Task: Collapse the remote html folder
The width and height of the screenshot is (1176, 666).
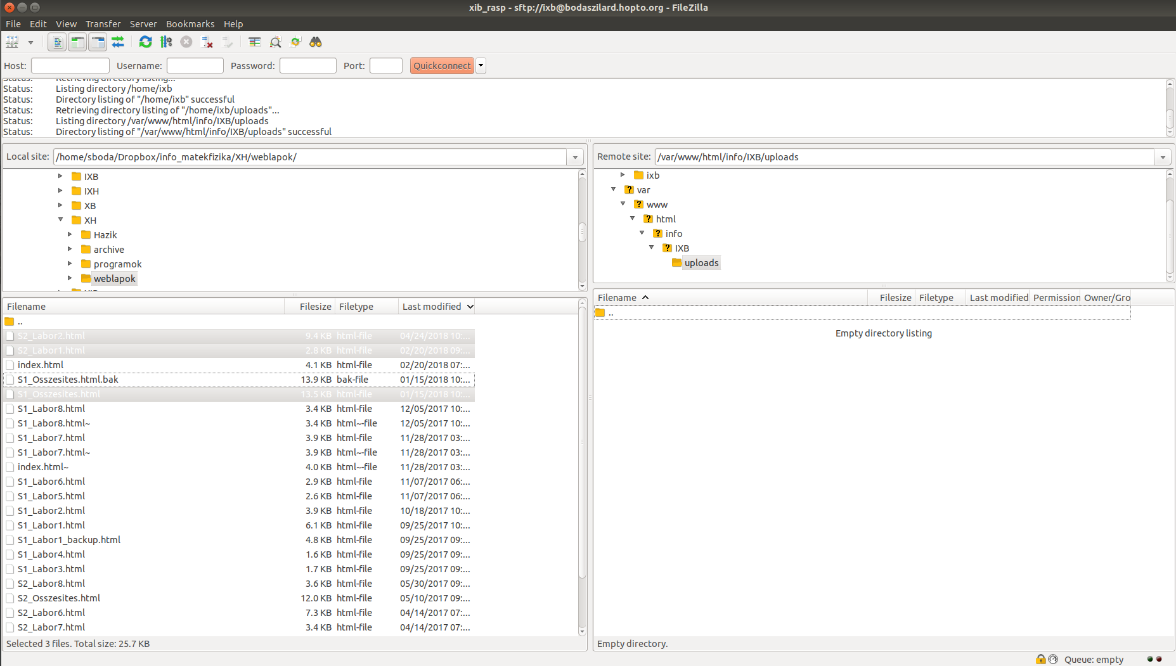Action: pyautogui.click(x=632, y=219)
